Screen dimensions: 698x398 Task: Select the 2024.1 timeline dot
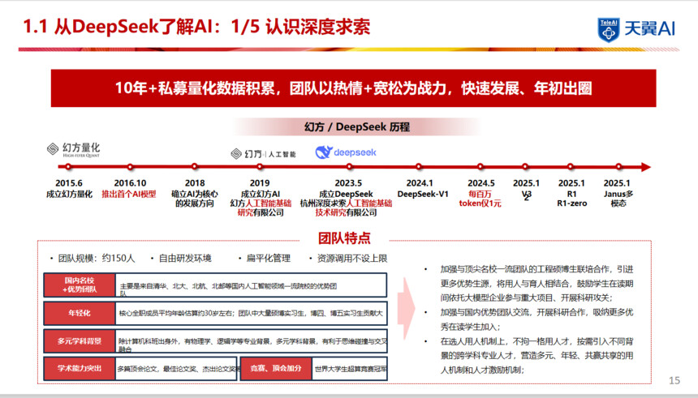[419, 167]
